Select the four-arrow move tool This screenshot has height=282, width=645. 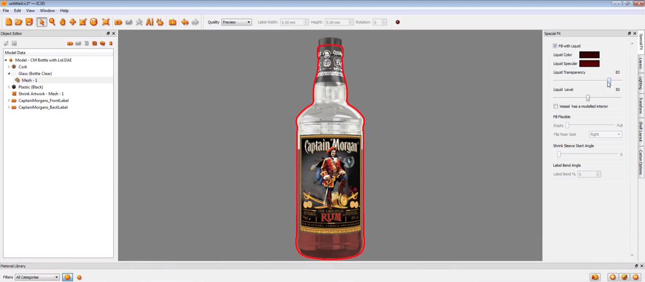(x=73, y=22)
